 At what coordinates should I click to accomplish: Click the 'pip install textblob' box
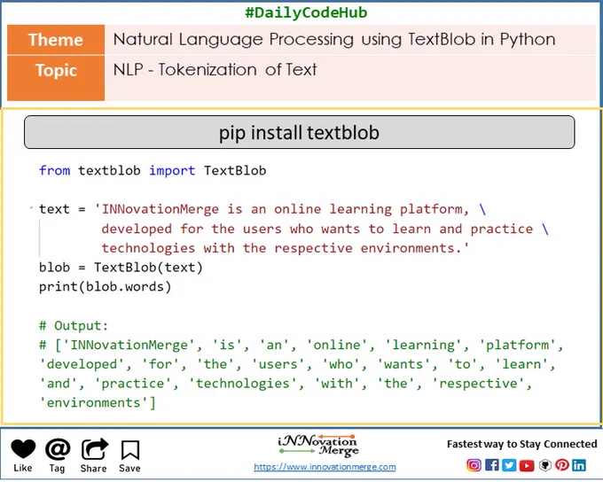click(x=299, y=132)
